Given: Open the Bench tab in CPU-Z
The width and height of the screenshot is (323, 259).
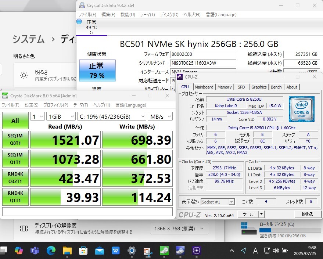Looking at the screenshot, I should 276,87.
